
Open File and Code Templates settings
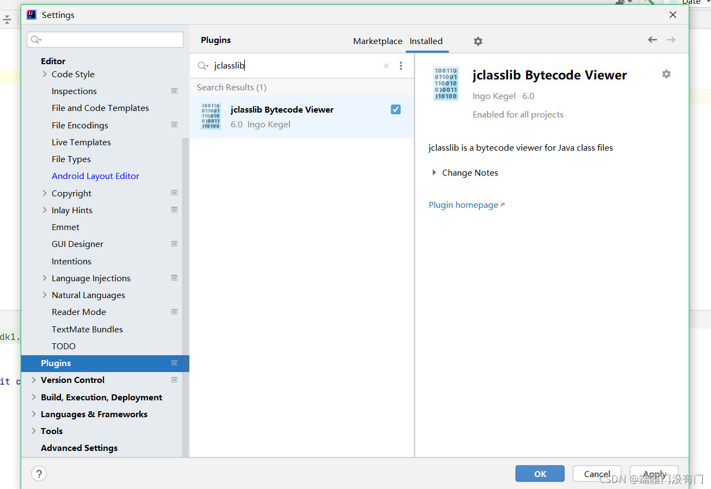(x=100, y=108)
